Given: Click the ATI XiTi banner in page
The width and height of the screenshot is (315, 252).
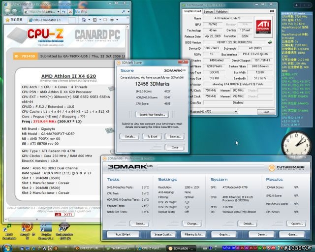Looking at the screenshot, I should [x=64, y=215].
